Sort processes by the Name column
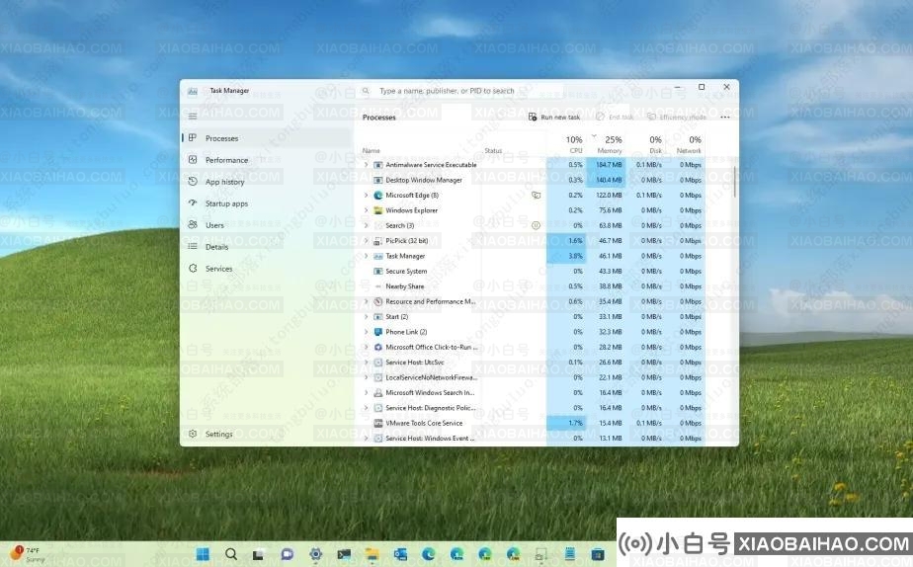The width and height of the screenshot is (913, 567). 371,151
